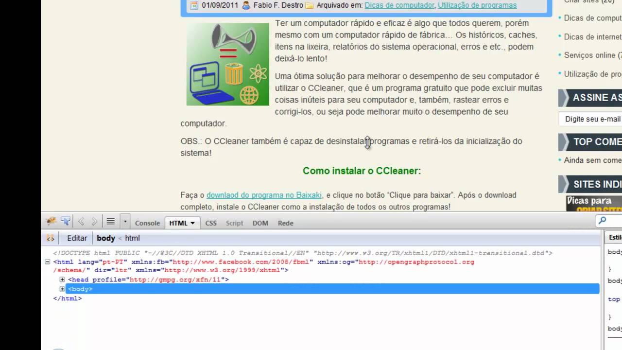This screenshot has height=350, width=622.
Task: Go back in Firebug history
Action: (x=81, y=222)
